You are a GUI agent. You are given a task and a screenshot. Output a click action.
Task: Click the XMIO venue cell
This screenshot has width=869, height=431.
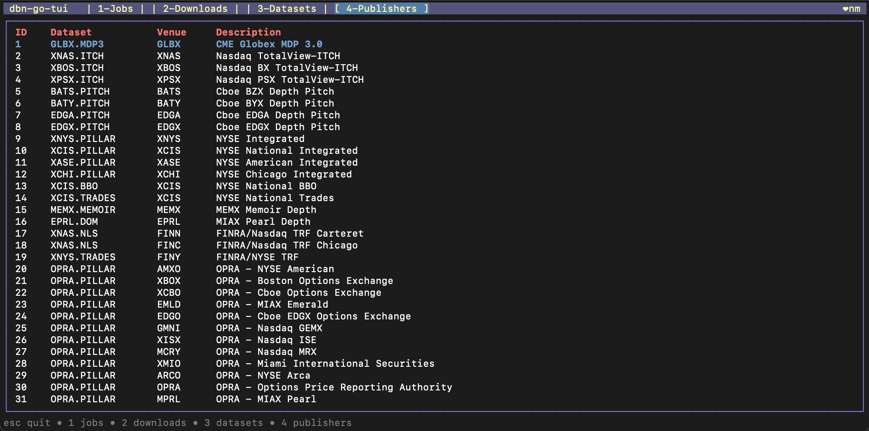(x=168, y=363)
